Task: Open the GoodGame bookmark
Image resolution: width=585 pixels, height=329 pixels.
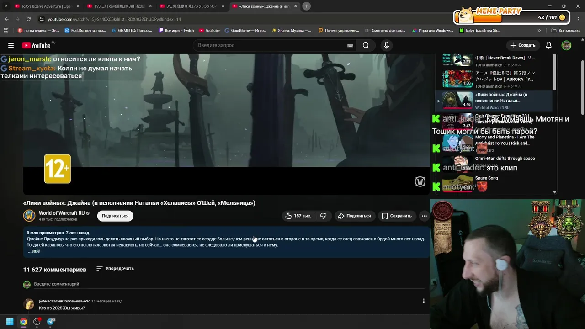Action: coord(245,31)
